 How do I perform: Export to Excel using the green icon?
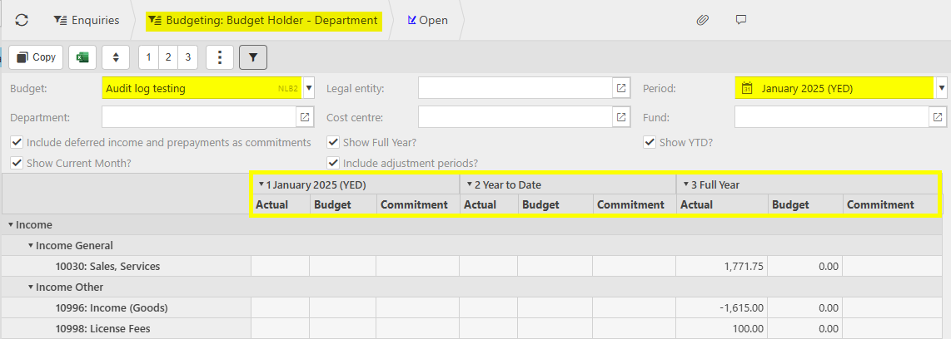coord(82,57)
